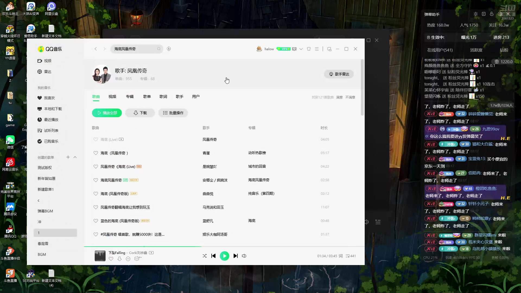Viewport: 521px width, 293px height.
Task: Switch to the 歌词 tab
Action: [163, 97]
